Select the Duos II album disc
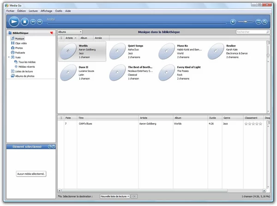Image resolution: width=277 pixels, height=206 pixels. coord(68,73)
